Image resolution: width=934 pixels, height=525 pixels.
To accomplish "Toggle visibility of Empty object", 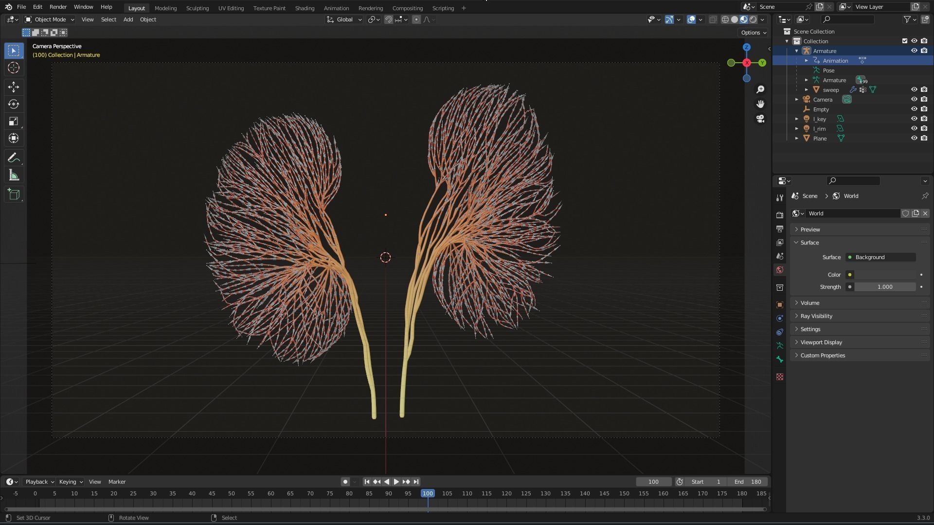I will [x=914, y=109].
